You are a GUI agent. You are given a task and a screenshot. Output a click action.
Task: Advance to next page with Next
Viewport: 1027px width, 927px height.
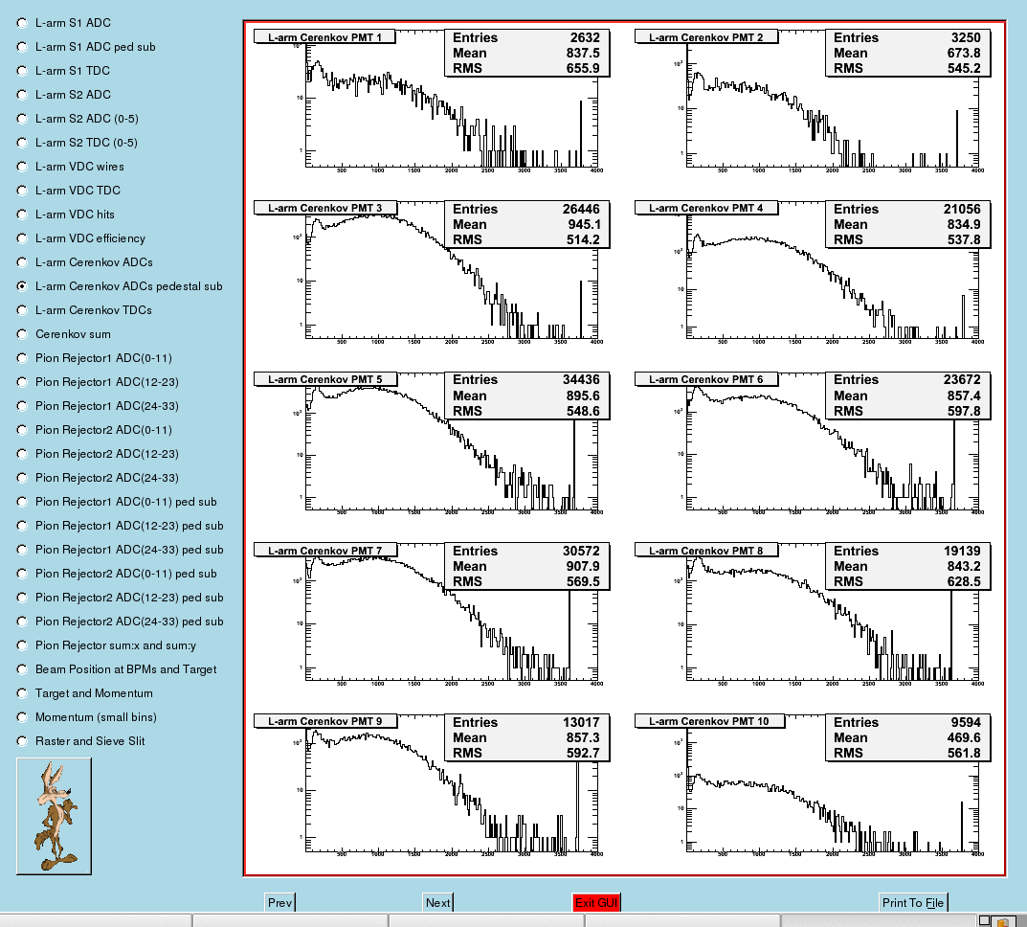437,903
